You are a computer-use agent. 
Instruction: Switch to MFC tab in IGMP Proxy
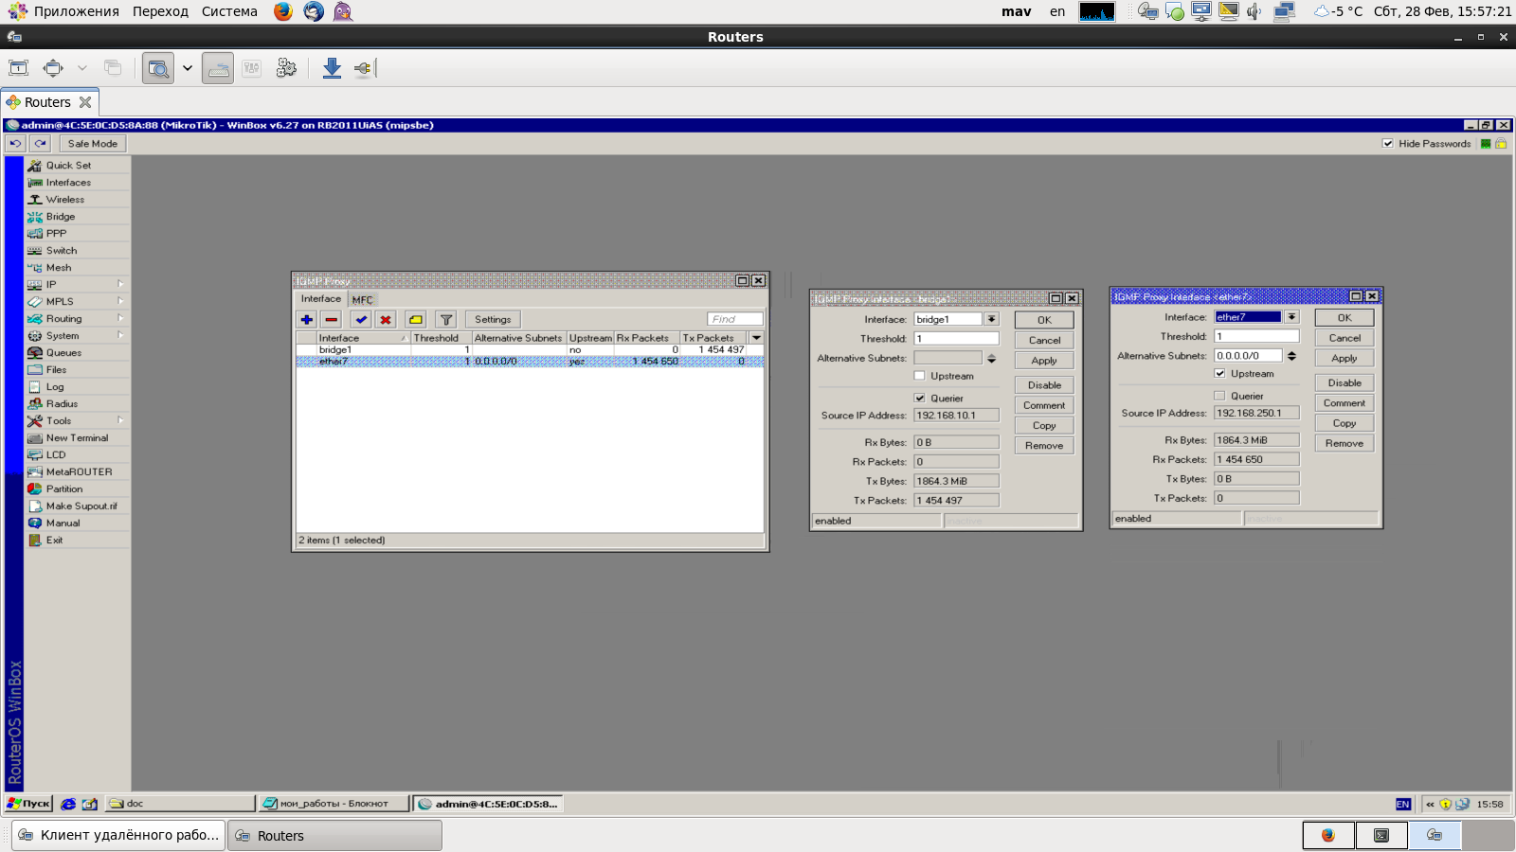tap(363, 300)
